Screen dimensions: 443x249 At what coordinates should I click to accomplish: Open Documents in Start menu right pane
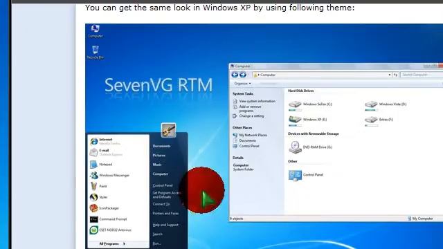pyautogui.click(x=161, y=146)
